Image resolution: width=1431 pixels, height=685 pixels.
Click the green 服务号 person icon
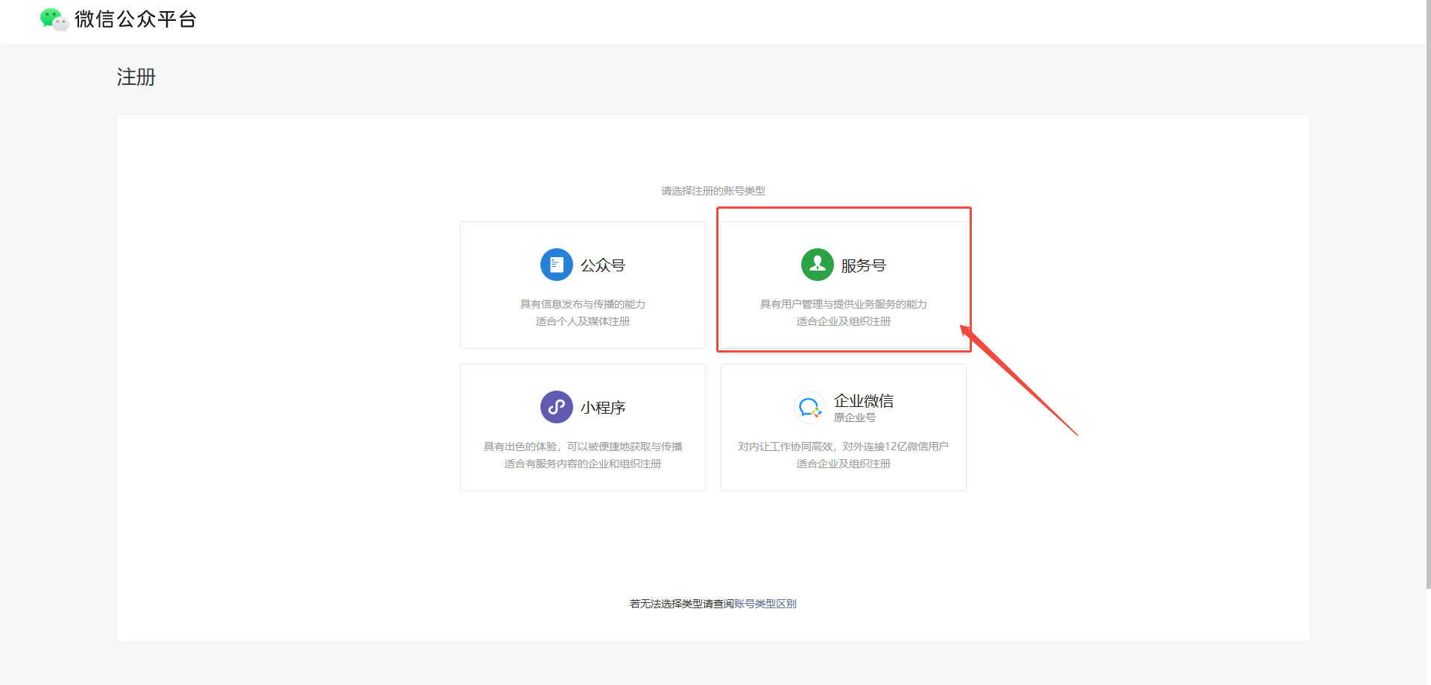[817, 265]
